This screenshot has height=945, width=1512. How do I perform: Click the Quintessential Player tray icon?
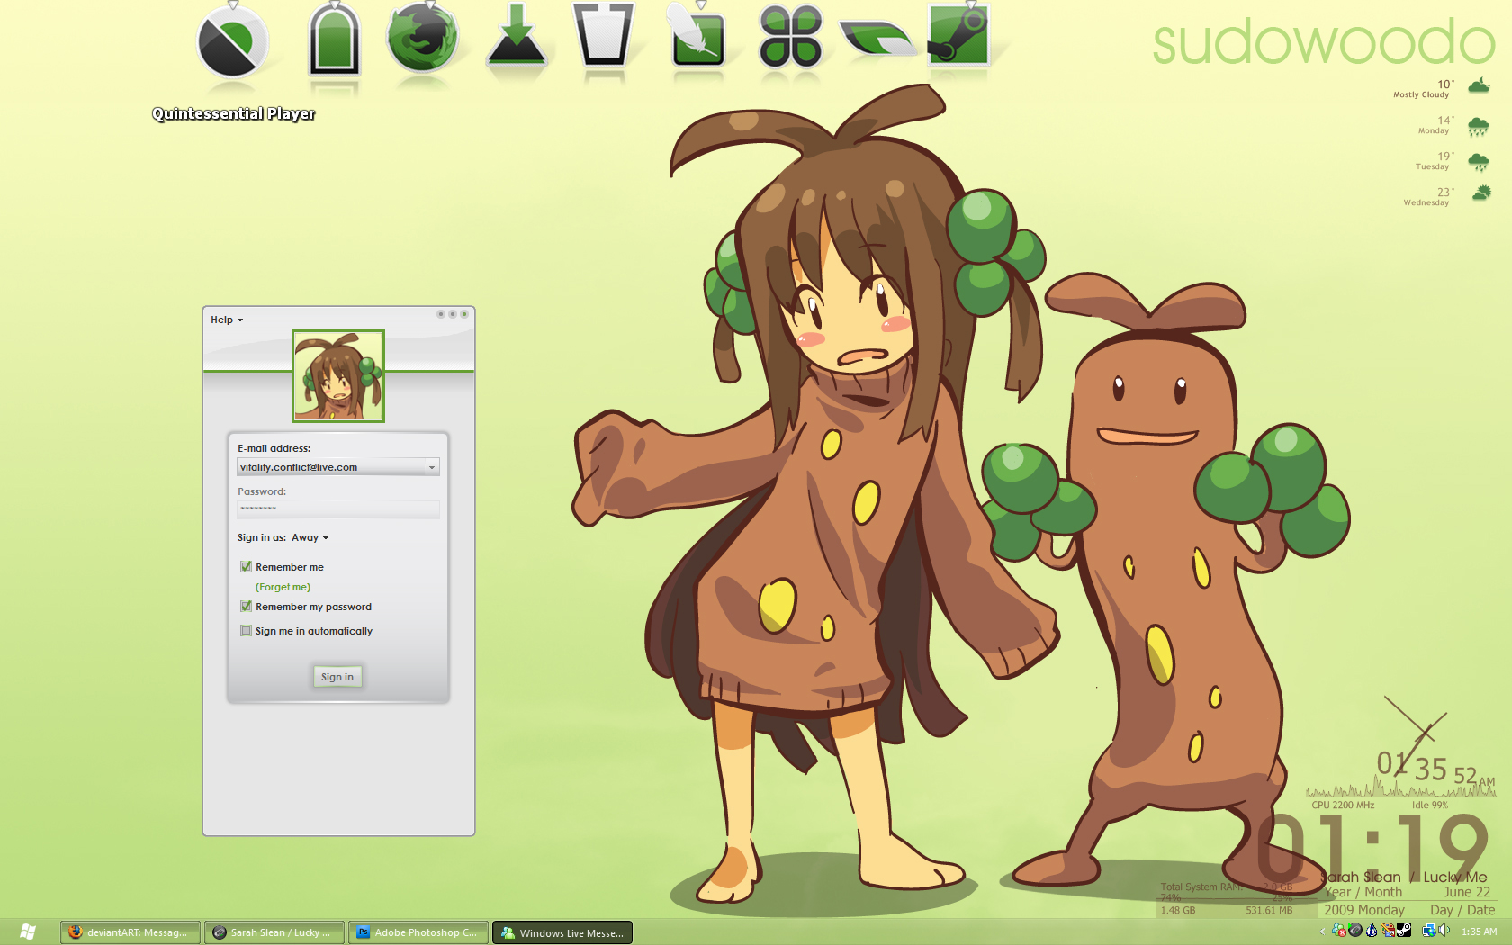tap(1355, 930)
